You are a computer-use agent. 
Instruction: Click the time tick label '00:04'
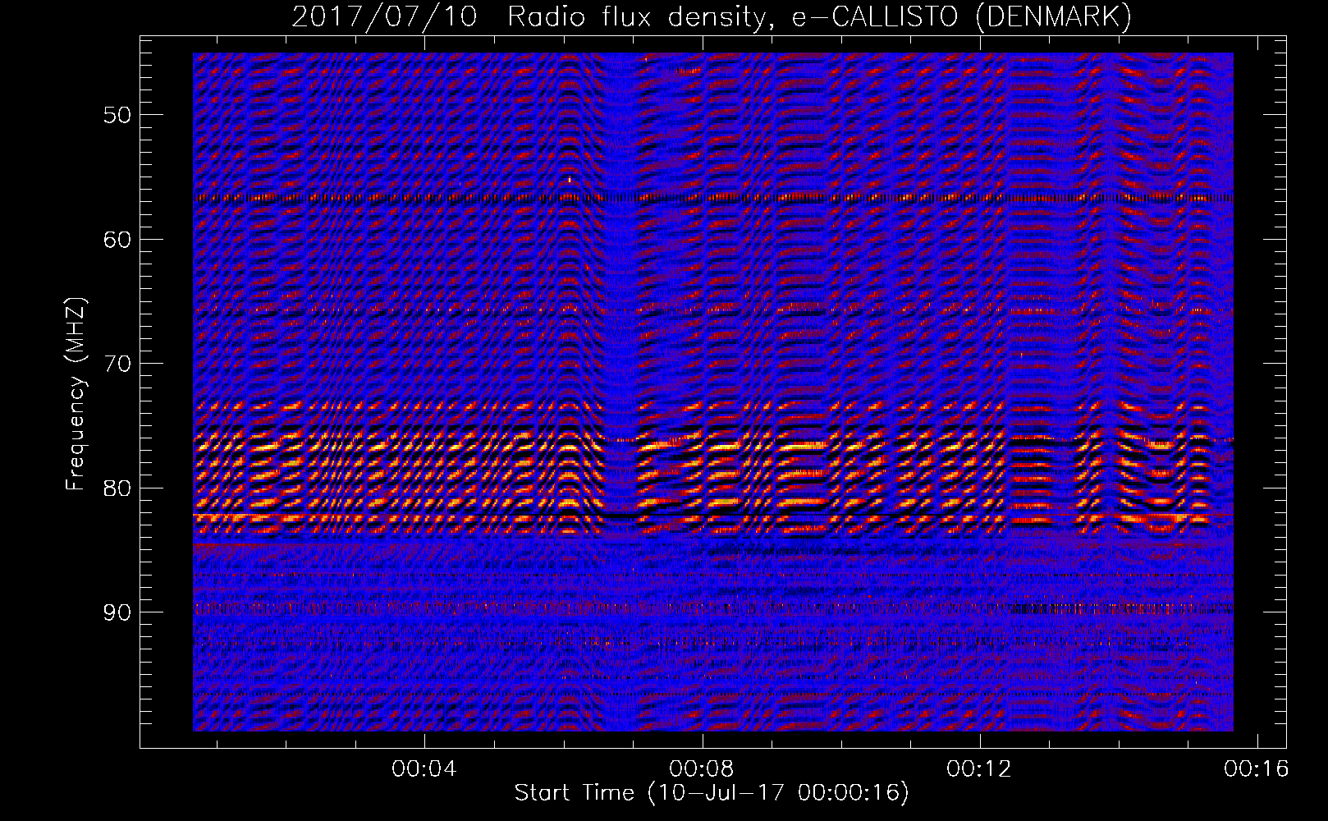point(424,769)
